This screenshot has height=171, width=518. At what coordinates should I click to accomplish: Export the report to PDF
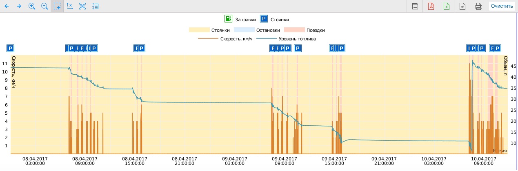point(431,6)
